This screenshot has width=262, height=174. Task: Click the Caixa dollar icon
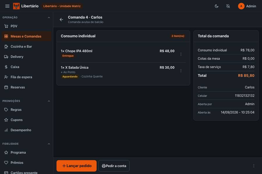(6, 67)
